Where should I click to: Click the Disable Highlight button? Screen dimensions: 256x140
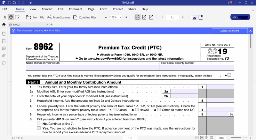pyautogui.click(x=229, y=31)
